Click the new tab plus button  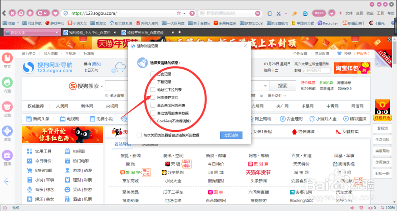click(180, 32)
